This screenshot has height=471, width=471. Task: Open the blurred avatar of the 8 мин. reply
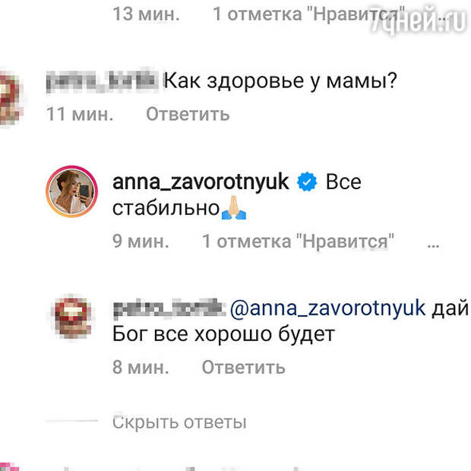click(71, 317)
